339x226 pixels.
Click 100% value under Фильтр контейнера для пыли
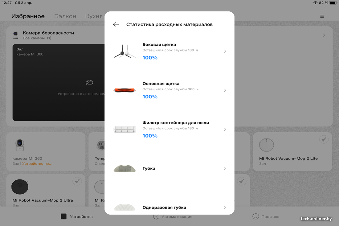click(150, 136)
